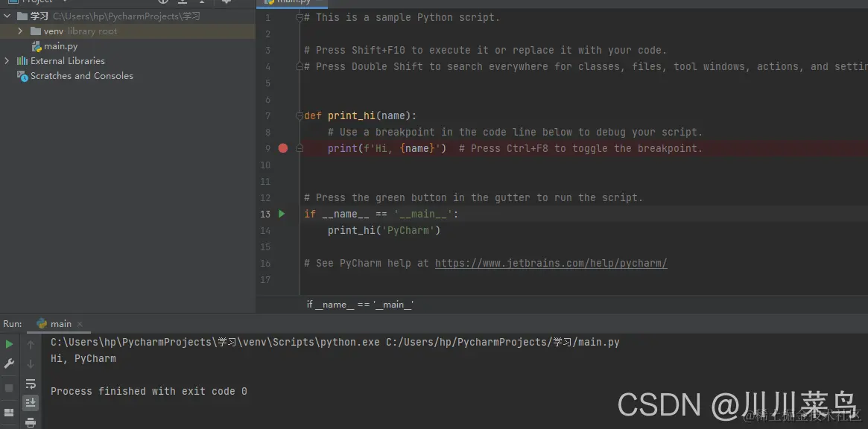The width and height of the screenshot is (868, 429).
Task: Click the grey Stop process square
Action: (x=9, y=388)
